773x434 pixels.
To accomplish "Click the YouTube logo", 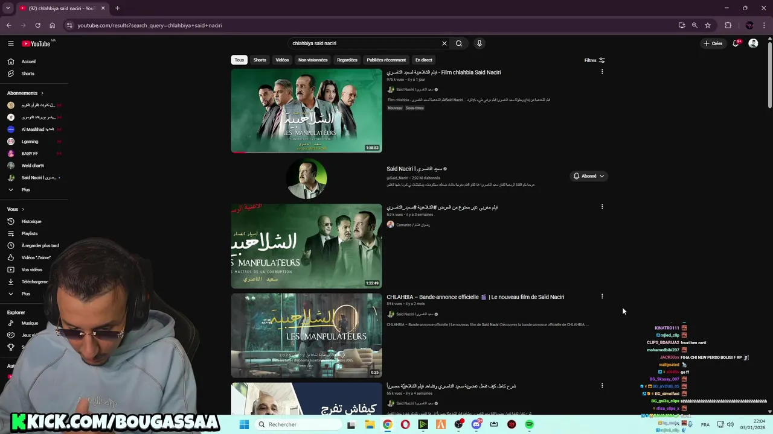I will click(36, 43).
